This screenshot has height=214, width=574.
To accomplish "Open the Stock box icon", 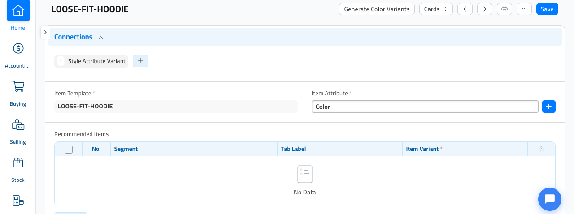I will pyautogui.click(x=18, y=163).
